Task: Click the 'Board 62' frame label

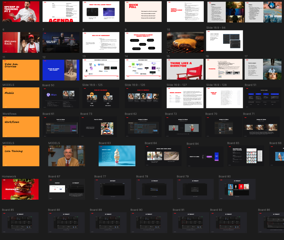Action: pyautogui.click(x=131, y=114)
